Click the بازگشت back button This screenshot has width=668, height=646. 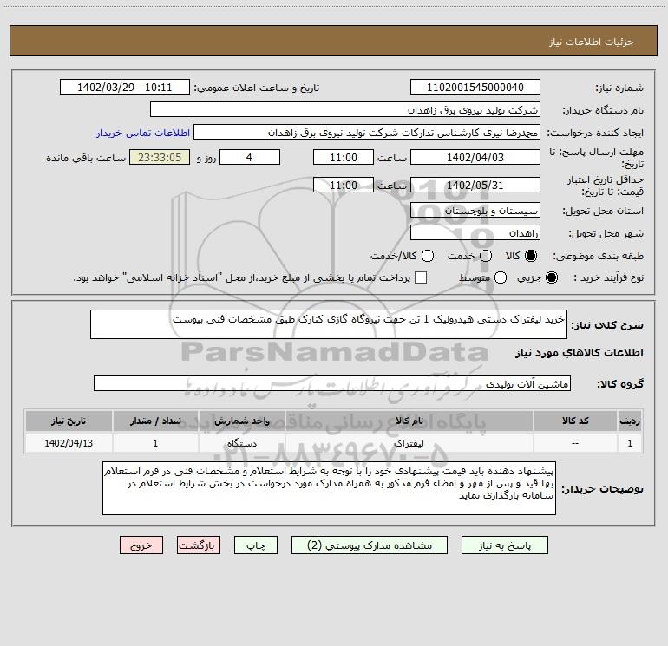[199, 545]
